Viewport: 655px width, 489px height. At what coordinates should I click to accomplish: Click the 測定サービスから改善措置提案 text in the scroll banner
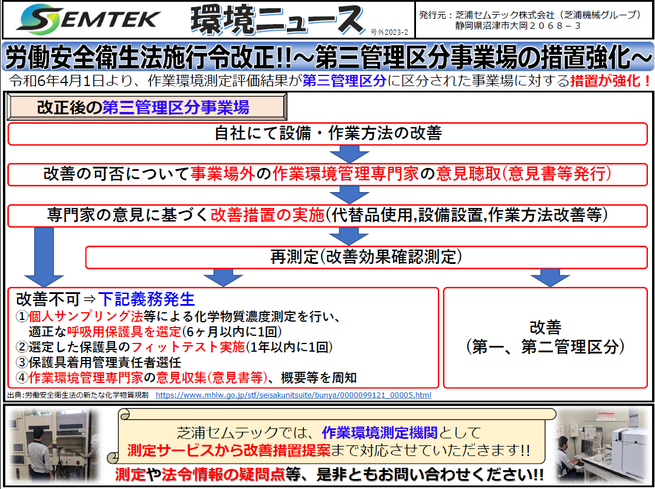point(228,451)
